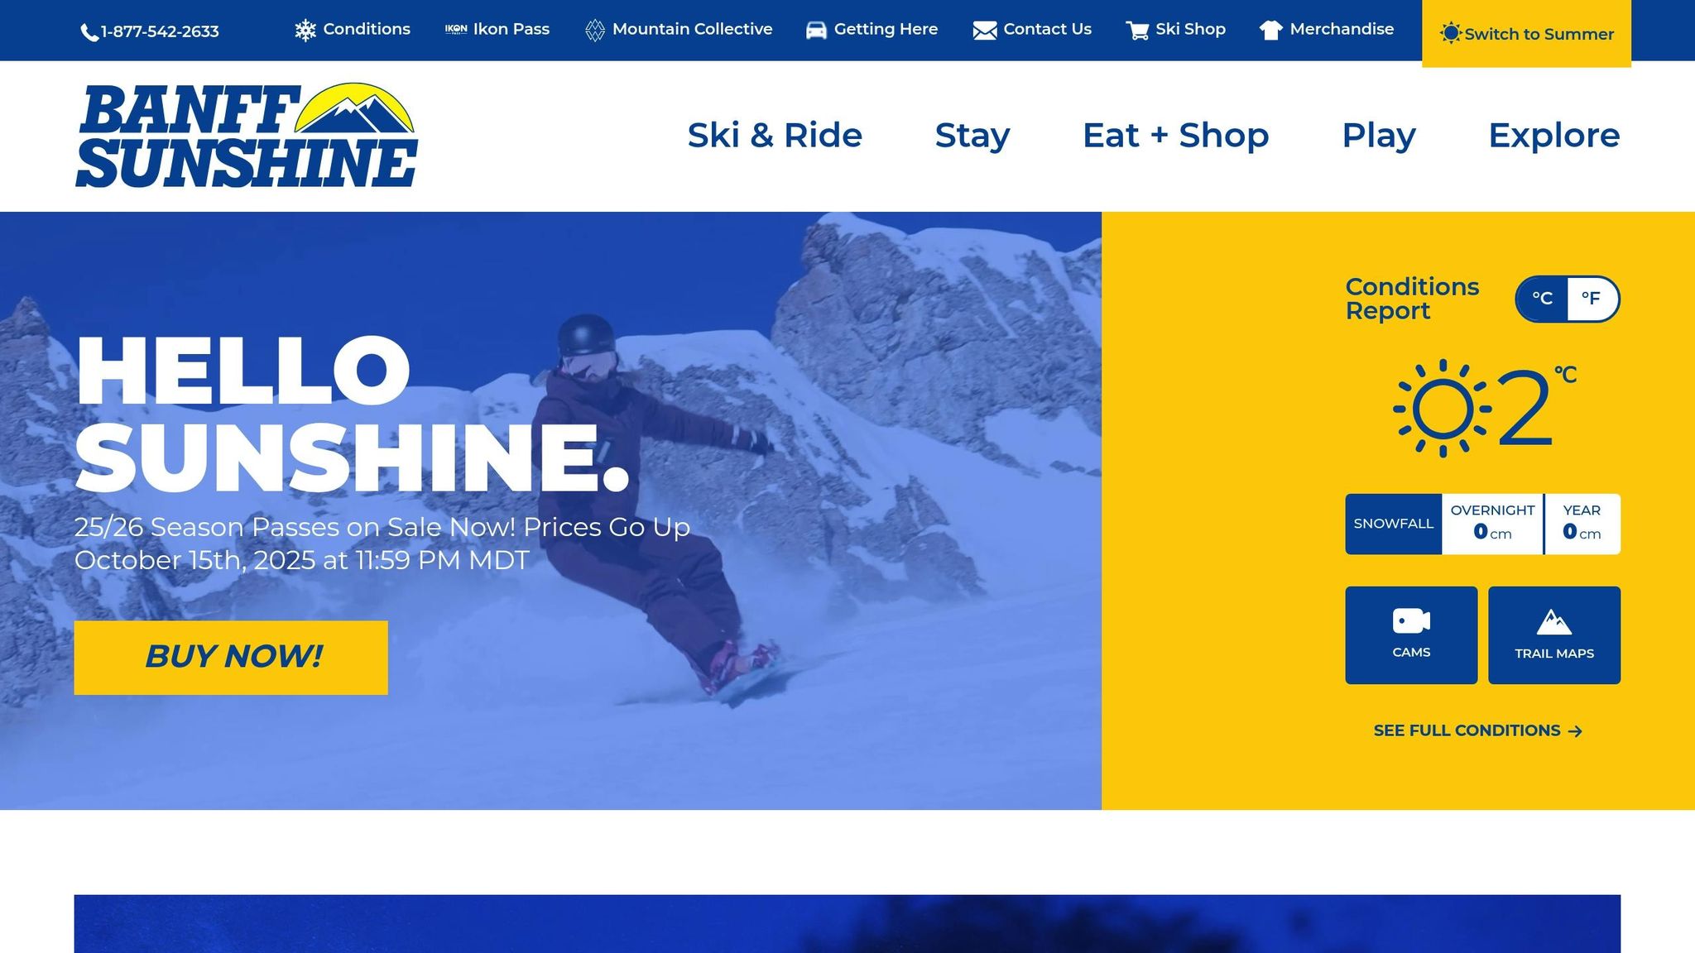Click the shopping cart Ski Shop icon
The image size is (1695, 953).
pyautogui.click(x=1137, y=31)
